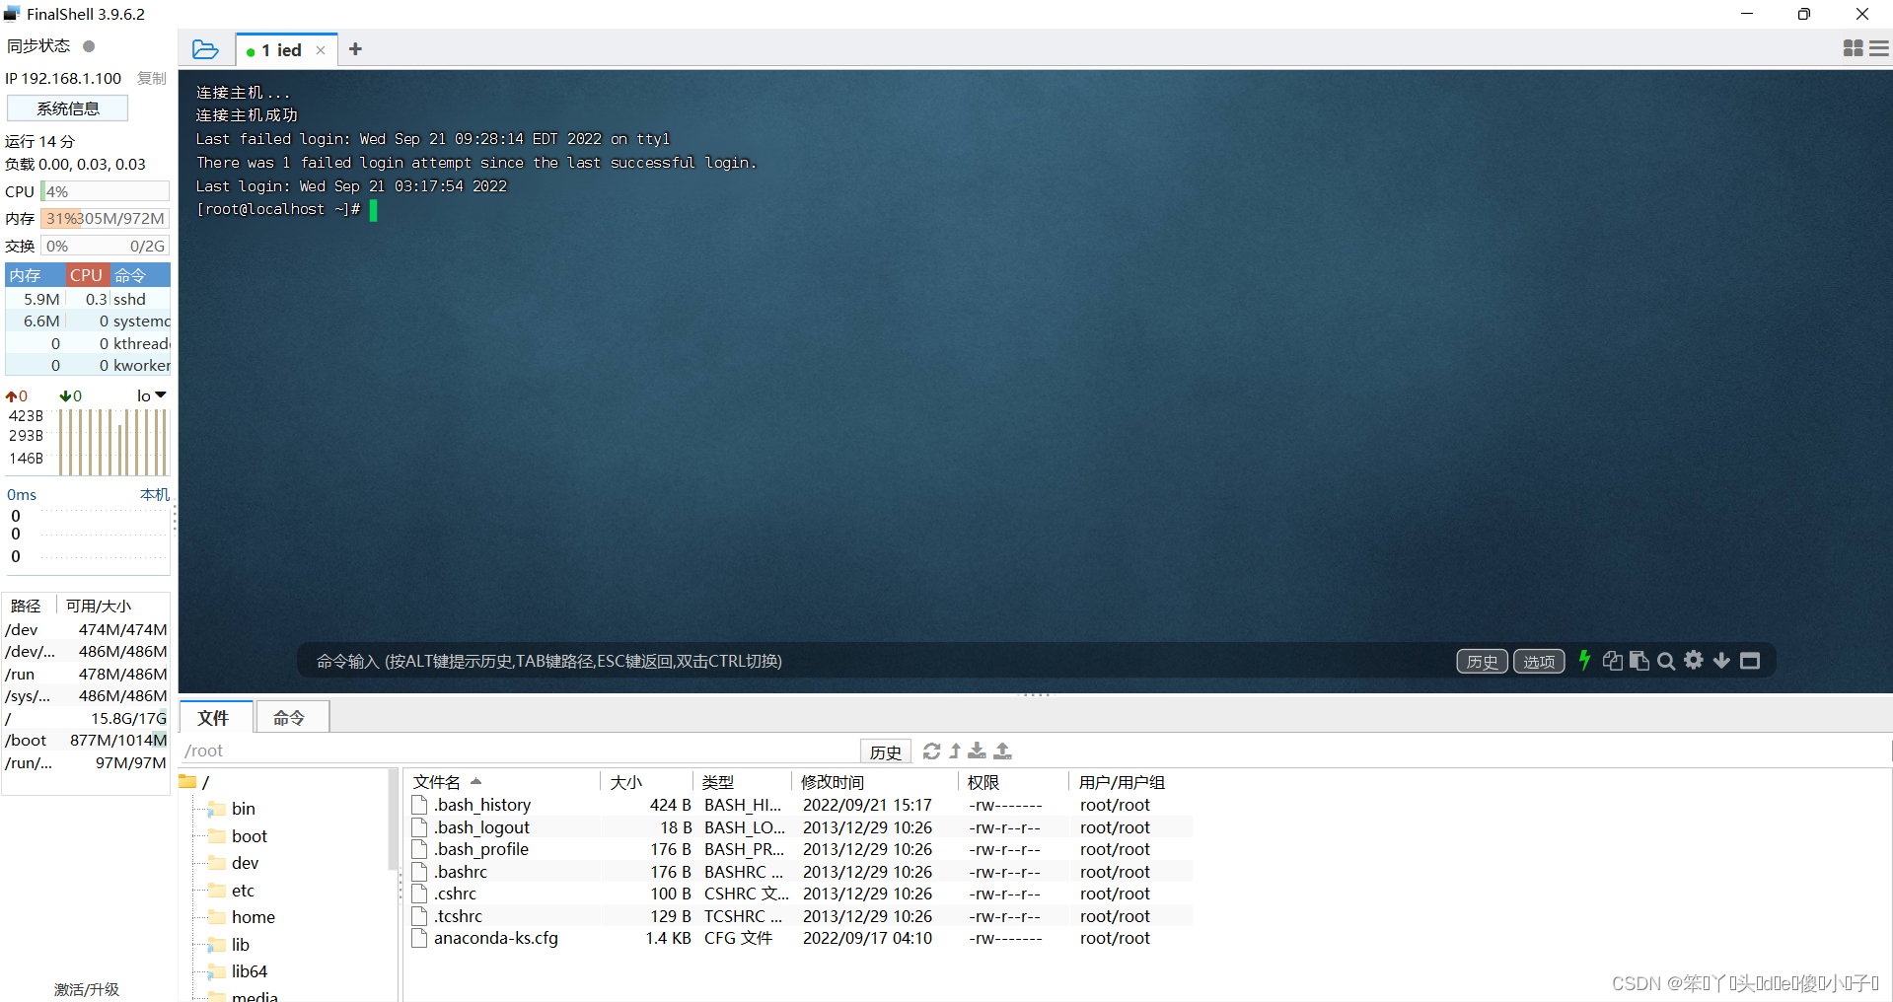Select the sshd process row
The image size is (1893, 1002).
click(88, 299)
